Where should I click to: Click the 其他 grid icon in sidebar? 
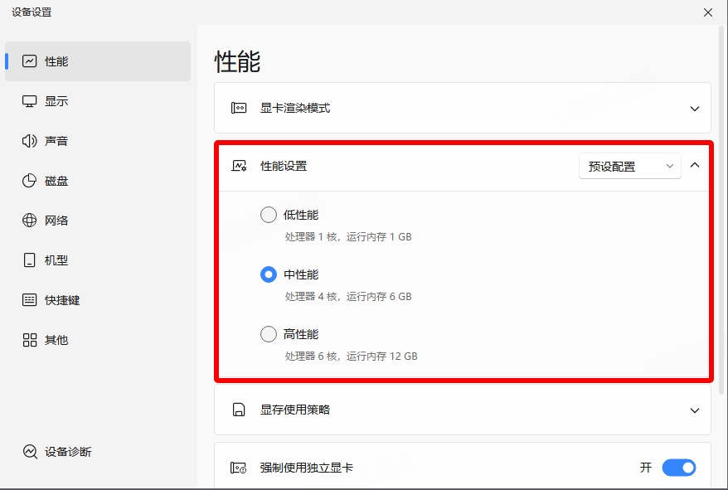point(30,340)
